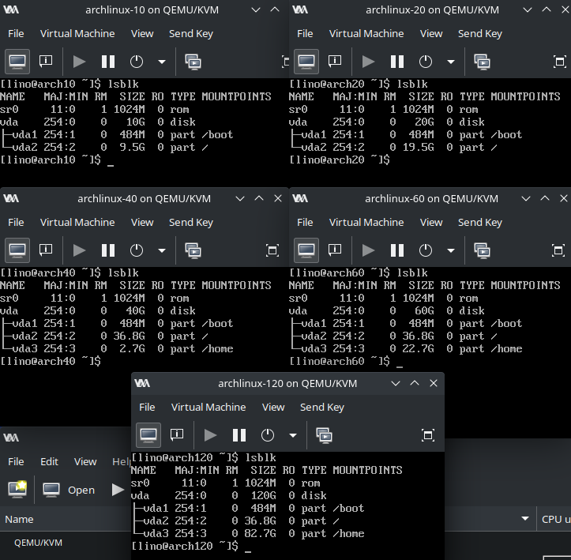Manage snapshots in archlinux-120 window

click(324, 435)
